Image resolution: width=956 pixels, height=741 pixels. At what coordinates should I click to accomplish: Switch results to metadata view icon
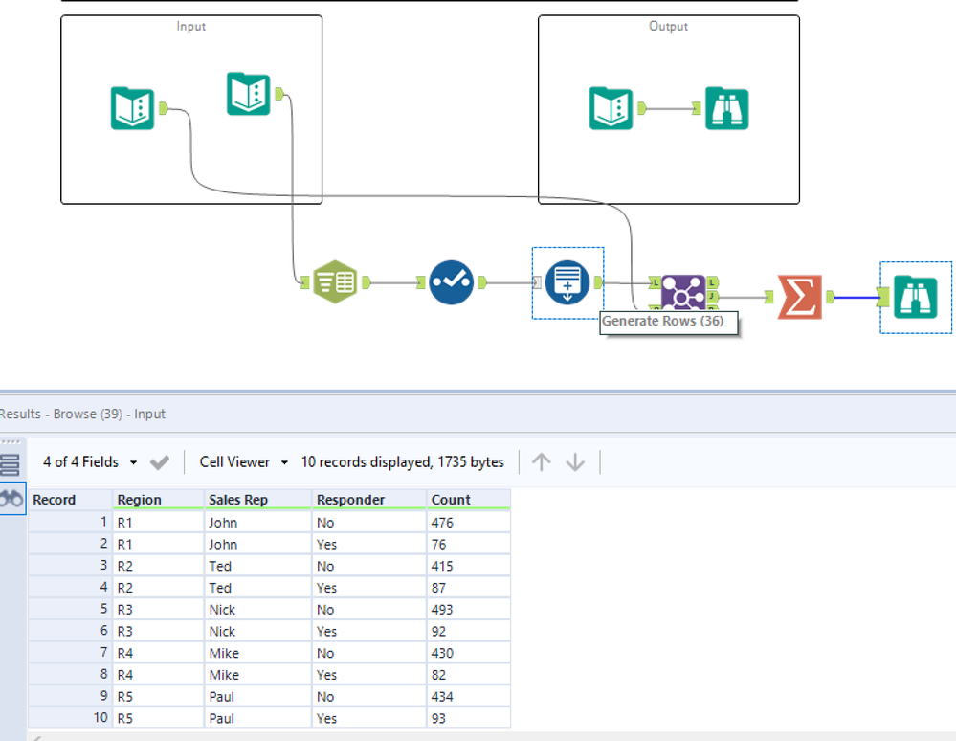coord(11,464)
